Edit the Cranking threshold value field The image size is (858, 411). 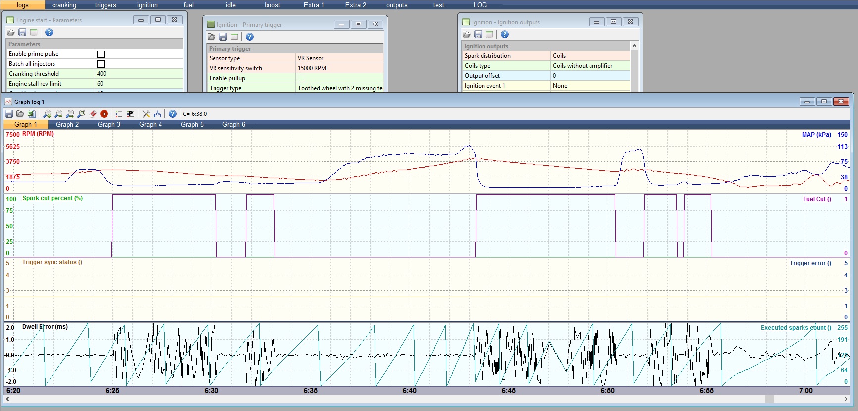coord(138,74)
